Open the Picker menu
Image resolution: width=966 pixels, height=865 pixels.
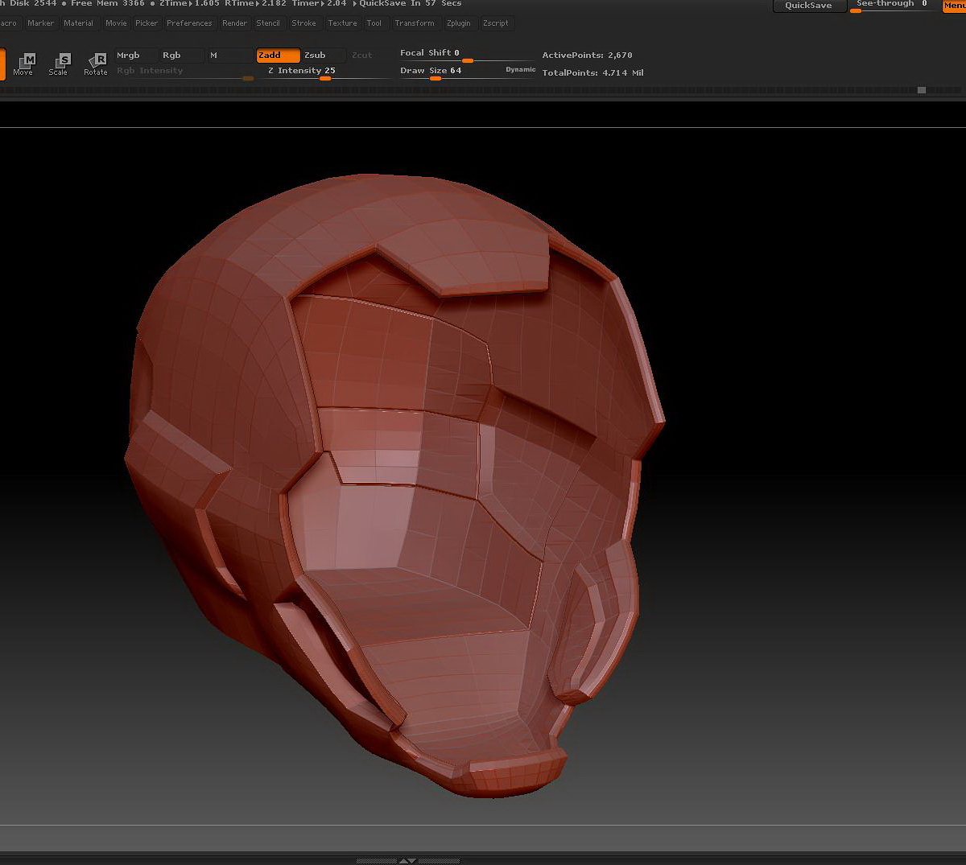pyautogui.click(x=147, y=23)
